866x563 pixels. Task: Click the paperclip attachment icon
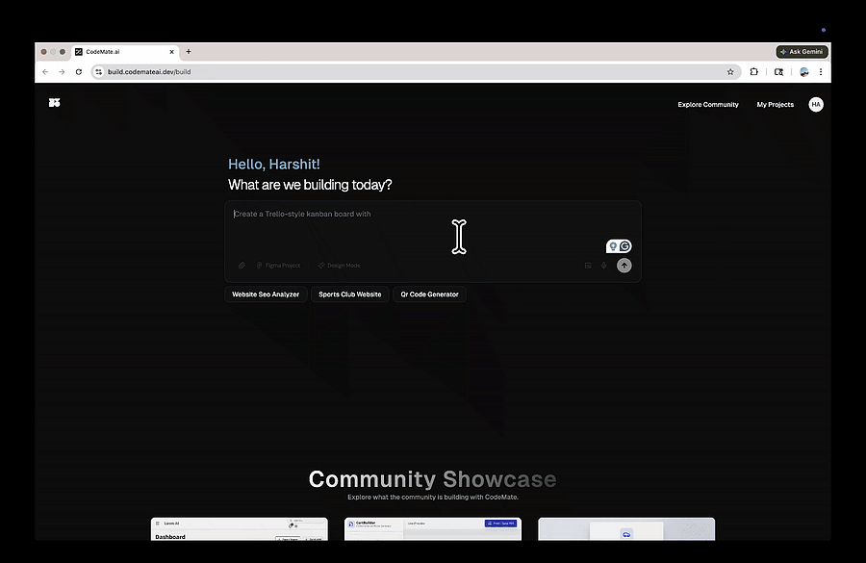(242, 266)
